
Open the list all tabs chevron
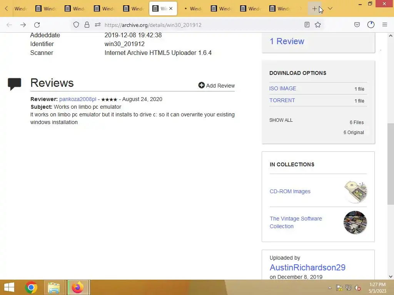click(x=330, y=8)
